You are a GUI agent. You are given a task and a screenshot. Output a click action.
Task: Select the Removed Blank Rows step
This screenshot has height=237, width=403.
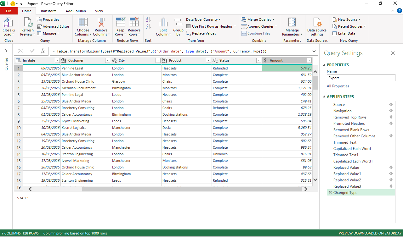[361, 130]
